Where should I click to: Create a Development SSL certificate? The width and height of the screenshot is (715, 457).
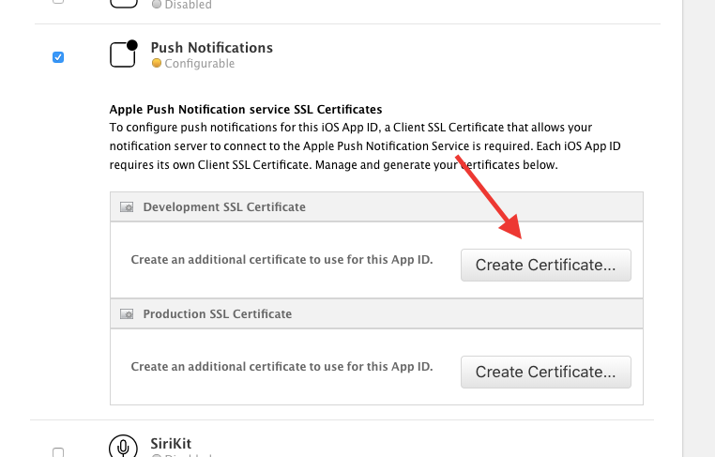546,265
